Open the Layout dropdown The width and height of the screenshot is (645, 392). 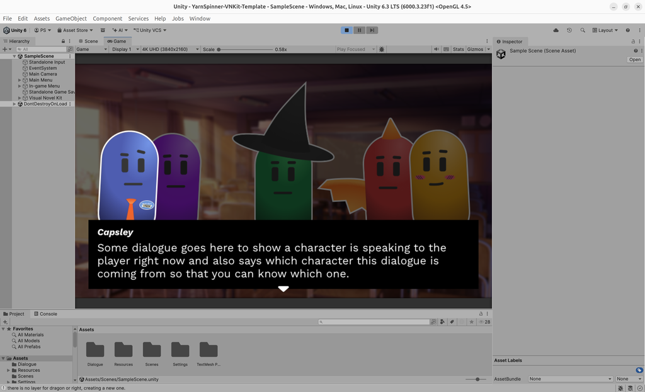(605, 30)
